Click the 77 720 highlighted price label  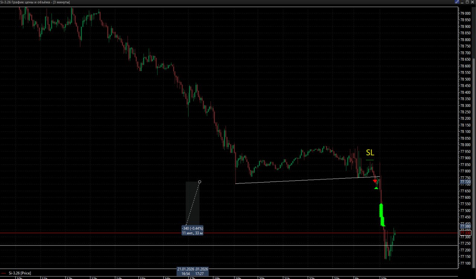point(465,182)
